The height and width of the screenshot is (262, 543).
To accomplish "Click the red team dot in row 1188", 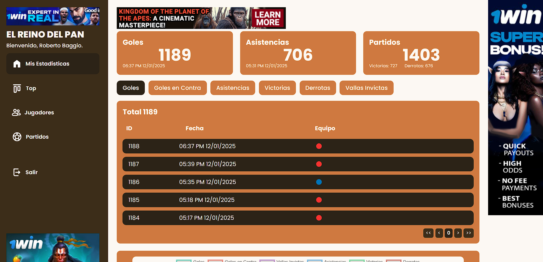I will click(x=319, y=146).
